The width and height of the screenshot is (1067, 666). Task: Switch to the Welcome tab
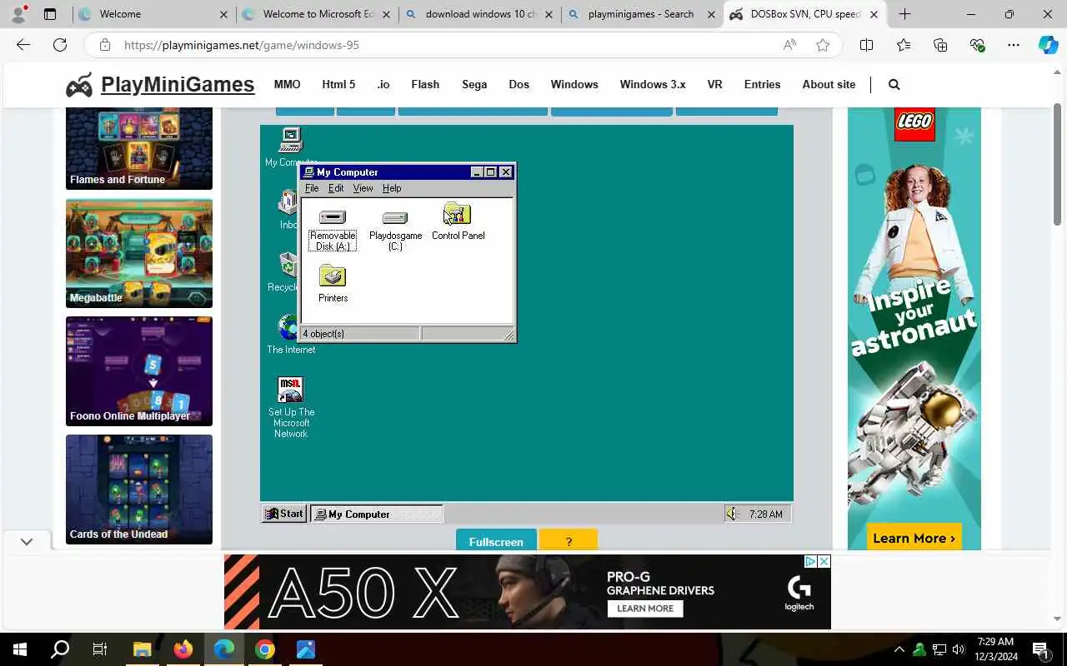(153, 14)
